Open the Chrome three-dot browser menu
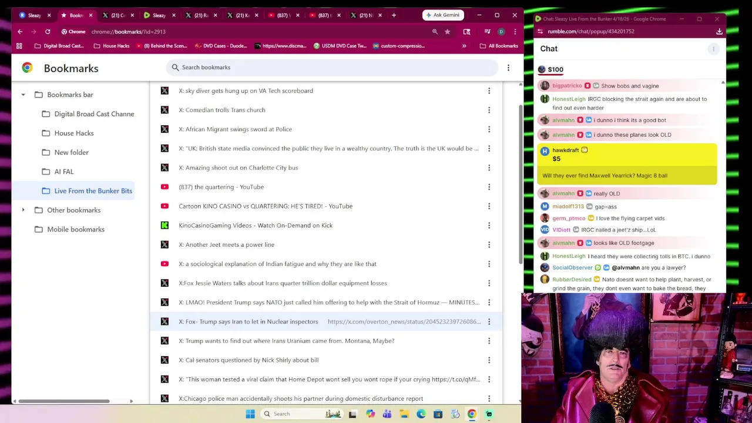The height and width of the screenshot is (423, 752). tap(515, 32)
